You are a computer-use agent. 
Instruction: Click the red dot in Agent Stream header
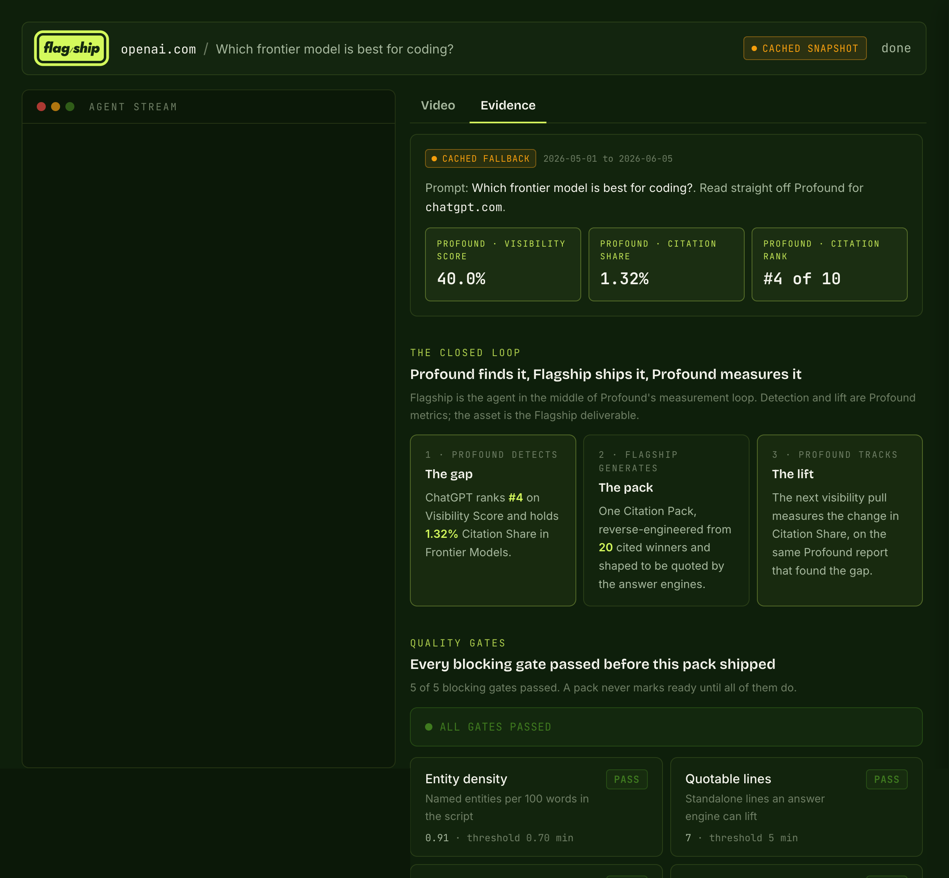pyautogui.click(x=41, y=107)
